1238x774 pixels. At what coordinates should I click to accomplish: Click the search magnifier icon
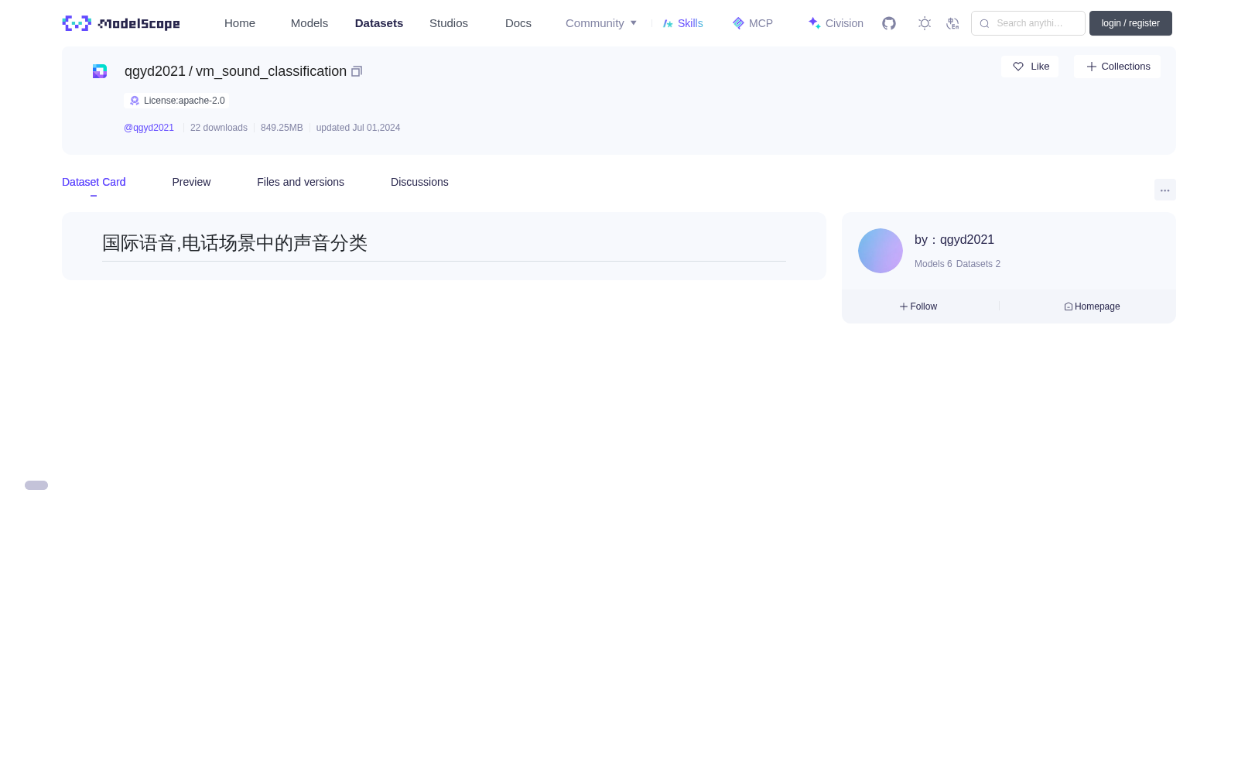[x=984, y=23]
